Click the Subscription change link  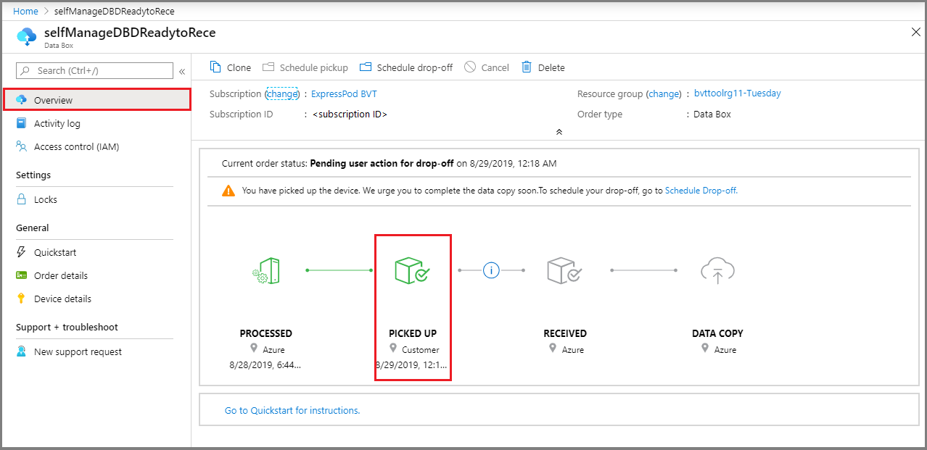pos(281,94)
